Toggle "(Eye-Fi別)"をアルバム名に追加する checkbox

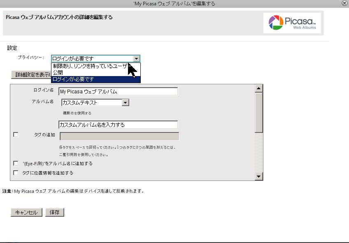click(x=16, y=163)
